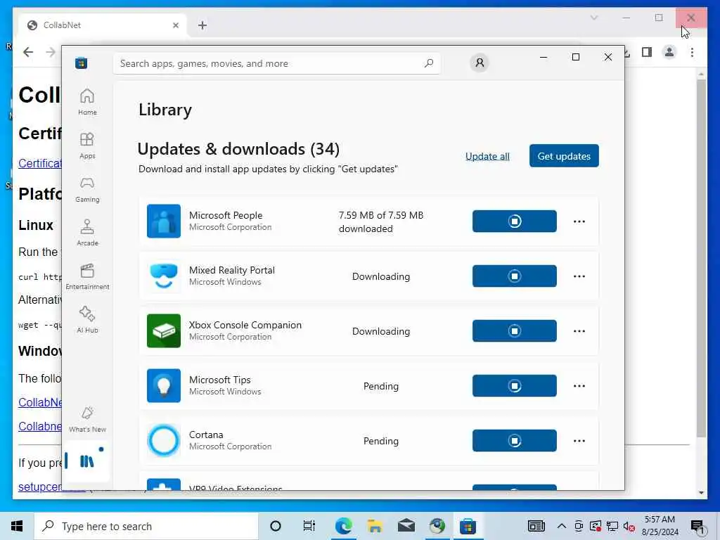This screenshot has height=540, width=720.
Task: Open Entertainment in Store sidebar
Action: pos(86,276)
